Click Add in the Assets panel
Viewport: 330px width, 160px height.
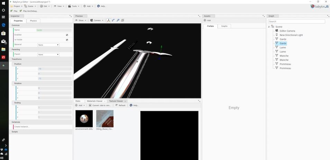[x=207, y=20]
